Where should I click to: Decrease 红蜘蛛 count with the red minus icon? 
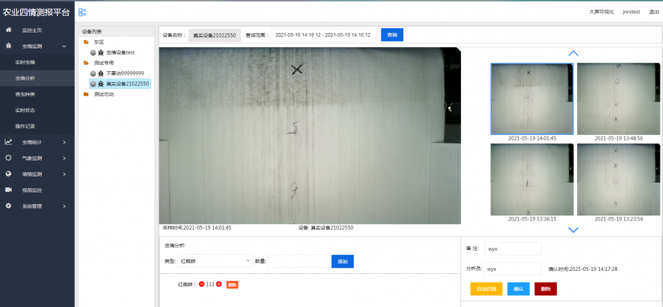[x=202, y=284]
